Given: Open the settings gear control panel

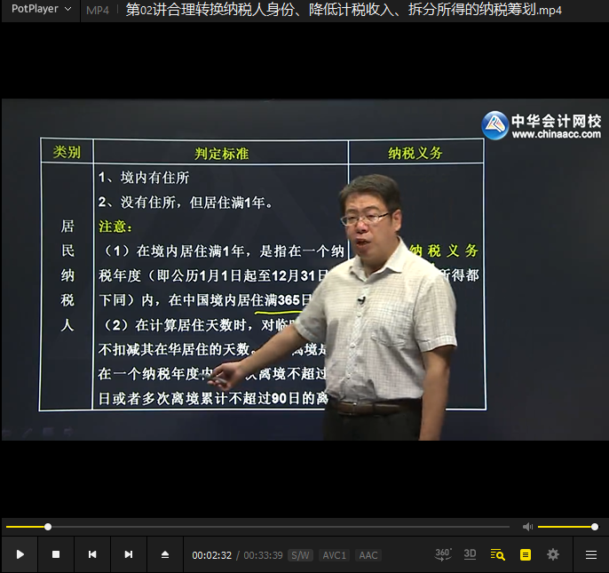Looking at the screenshot, I should [x=553, y=554].
